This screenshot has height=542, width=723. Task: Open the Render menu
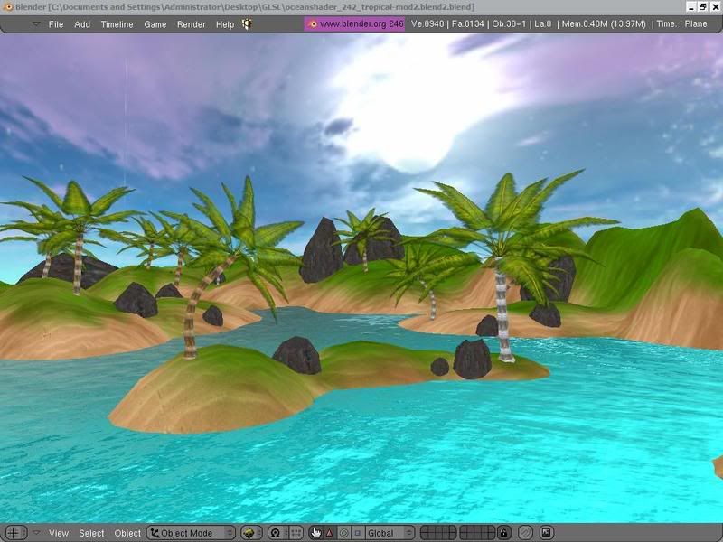[191, 24]
